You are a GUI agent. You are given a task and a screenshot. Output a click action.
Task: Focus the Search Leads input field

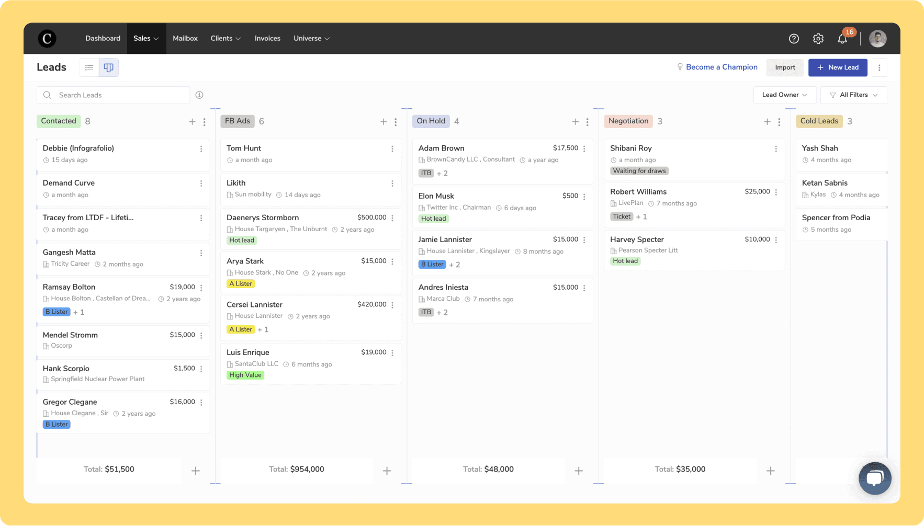point(120,95)
